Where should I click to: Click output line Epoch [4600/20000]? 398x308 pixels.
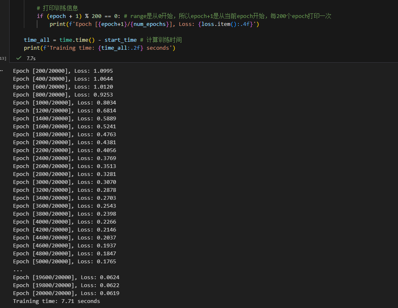65,245
